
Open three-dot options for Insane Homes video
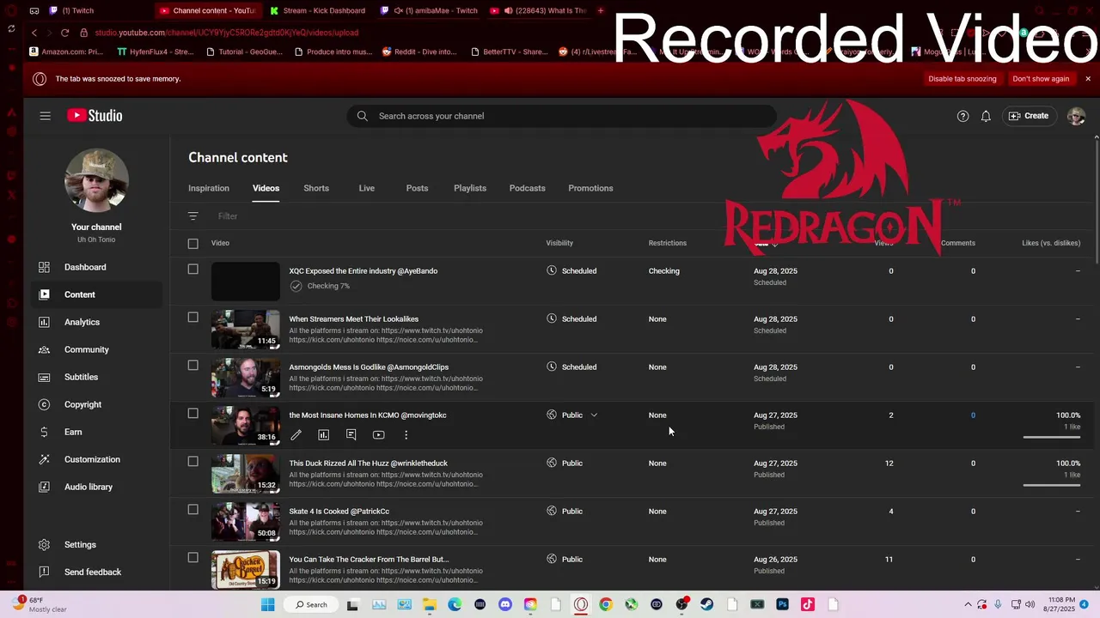[x=406, y=435]
